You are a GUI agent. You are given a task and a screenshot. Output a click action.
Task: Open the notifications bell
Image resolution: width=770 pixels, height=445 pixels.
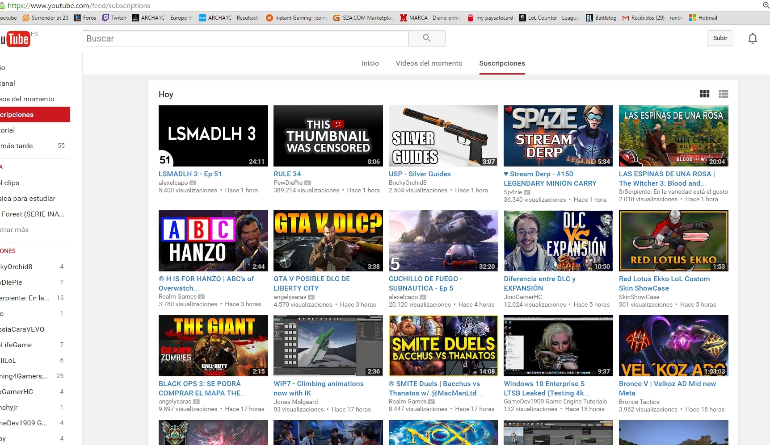click(x=753, y=38)
